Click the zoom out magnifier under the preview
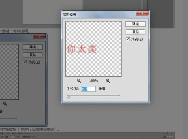Screen dimensions: 188x139 click(x=79, y=81)
